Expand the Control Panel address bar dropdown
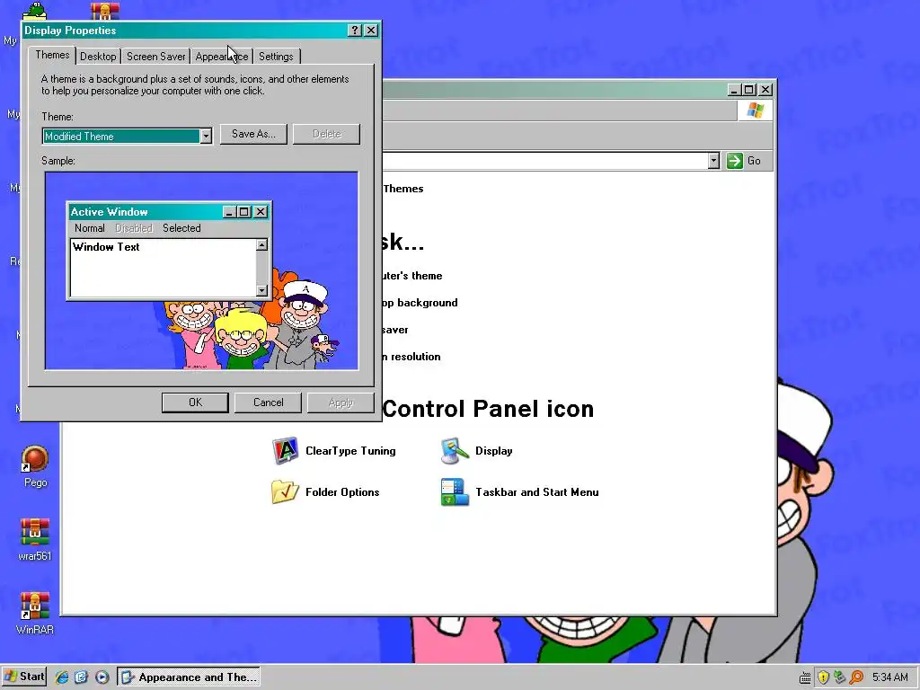The height and width of the screenshot is (690, 920). (713, 161)
